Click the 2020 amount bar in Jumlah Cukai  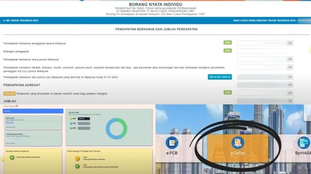(x=84, y=128)
